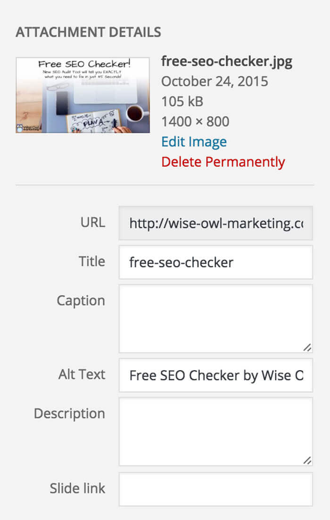The width and height of the screenshot is (330, 520).
Task: Click the filename free-seo-checker.jpg
Action: 227,61
